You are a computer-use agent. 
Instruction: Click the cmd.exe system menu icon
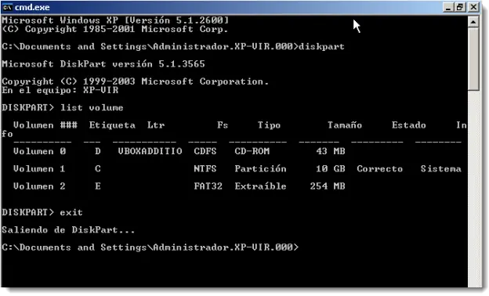pos(8,7)
